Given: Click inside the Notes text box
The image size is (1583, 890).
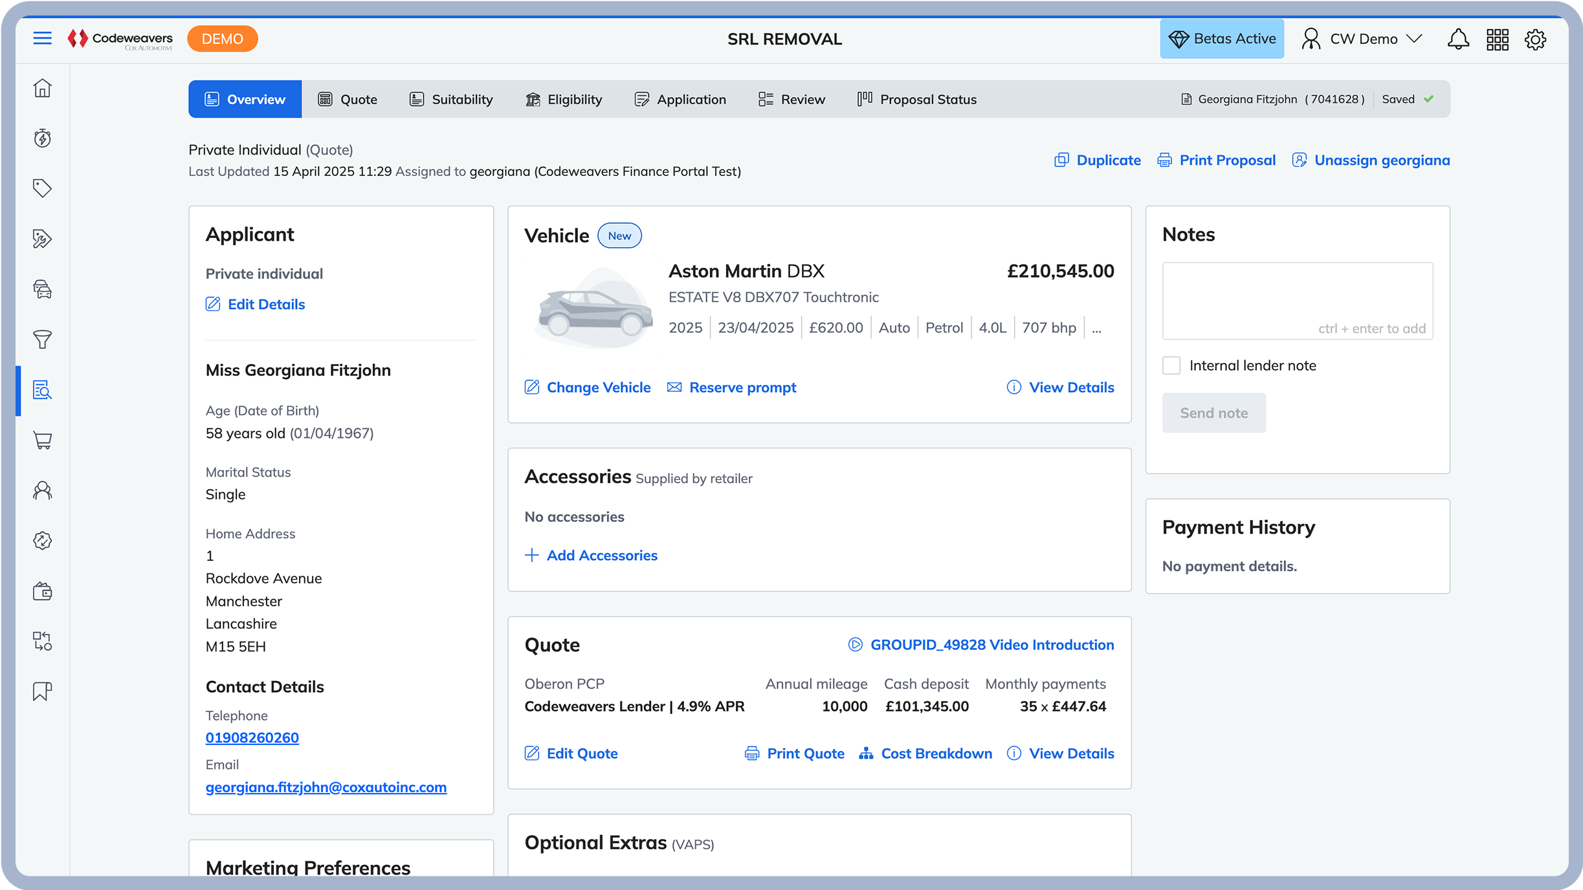Looking at the screenshot, I should pos(1298,301).
